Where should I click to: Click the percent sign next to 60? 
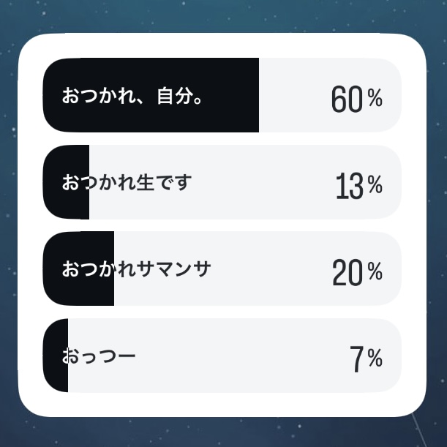point(375,98)
